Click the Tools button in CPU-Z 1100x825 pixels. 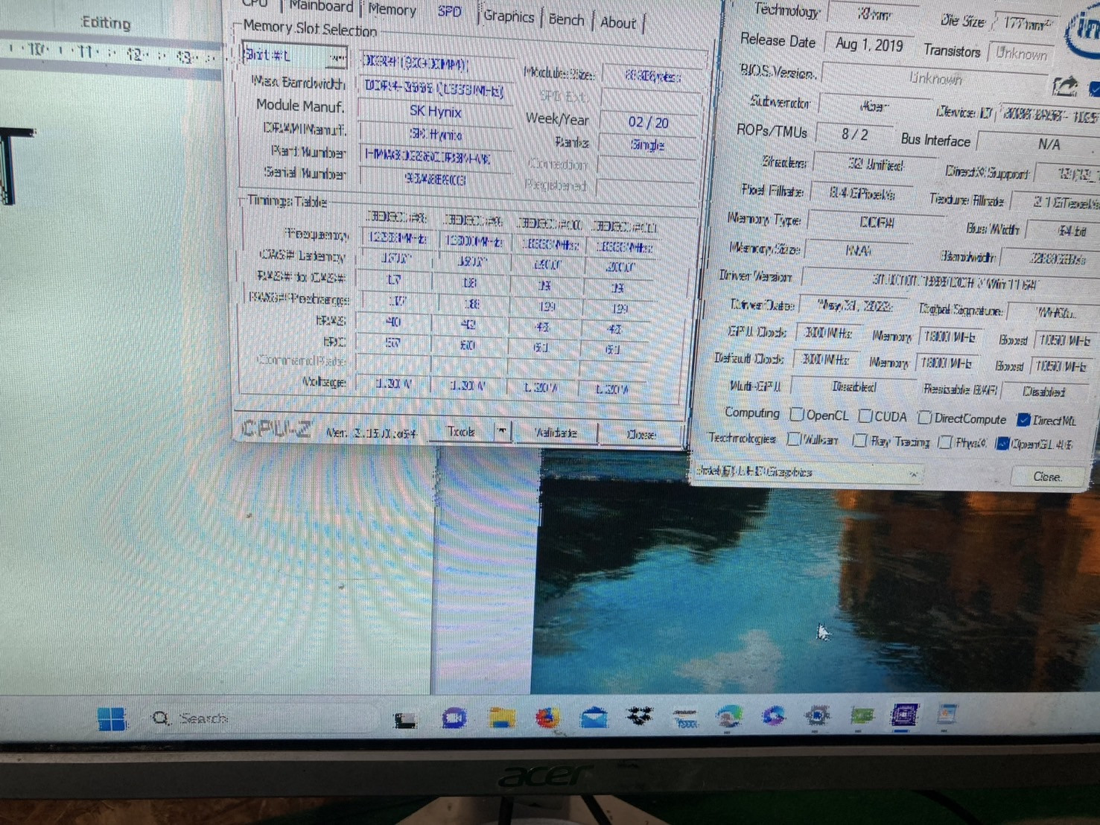[462, 431]
